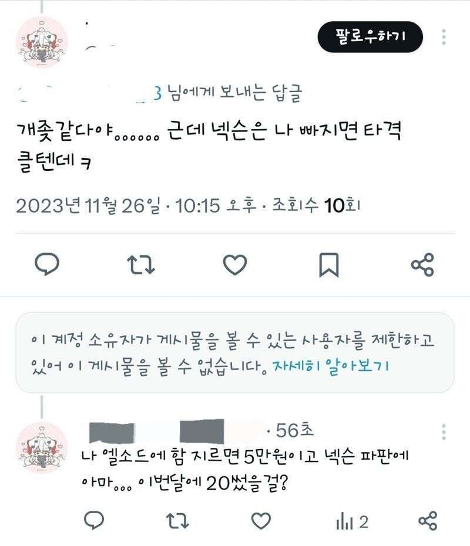Screen dimensions: 470x546
Task: Open the reply author's avatar
Action: point(42,447)
